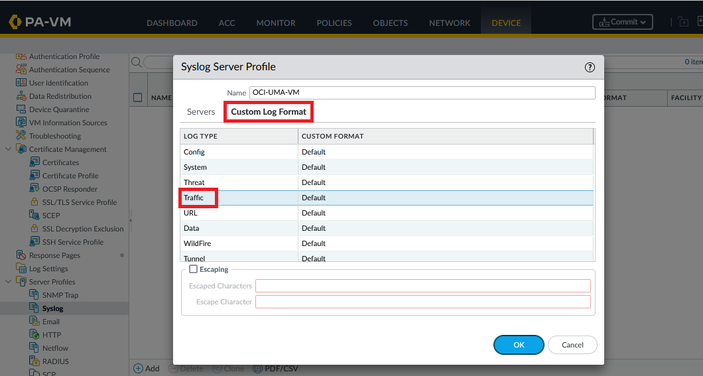Switch to the Servers tab
The image size is (703, 376).
201,112
